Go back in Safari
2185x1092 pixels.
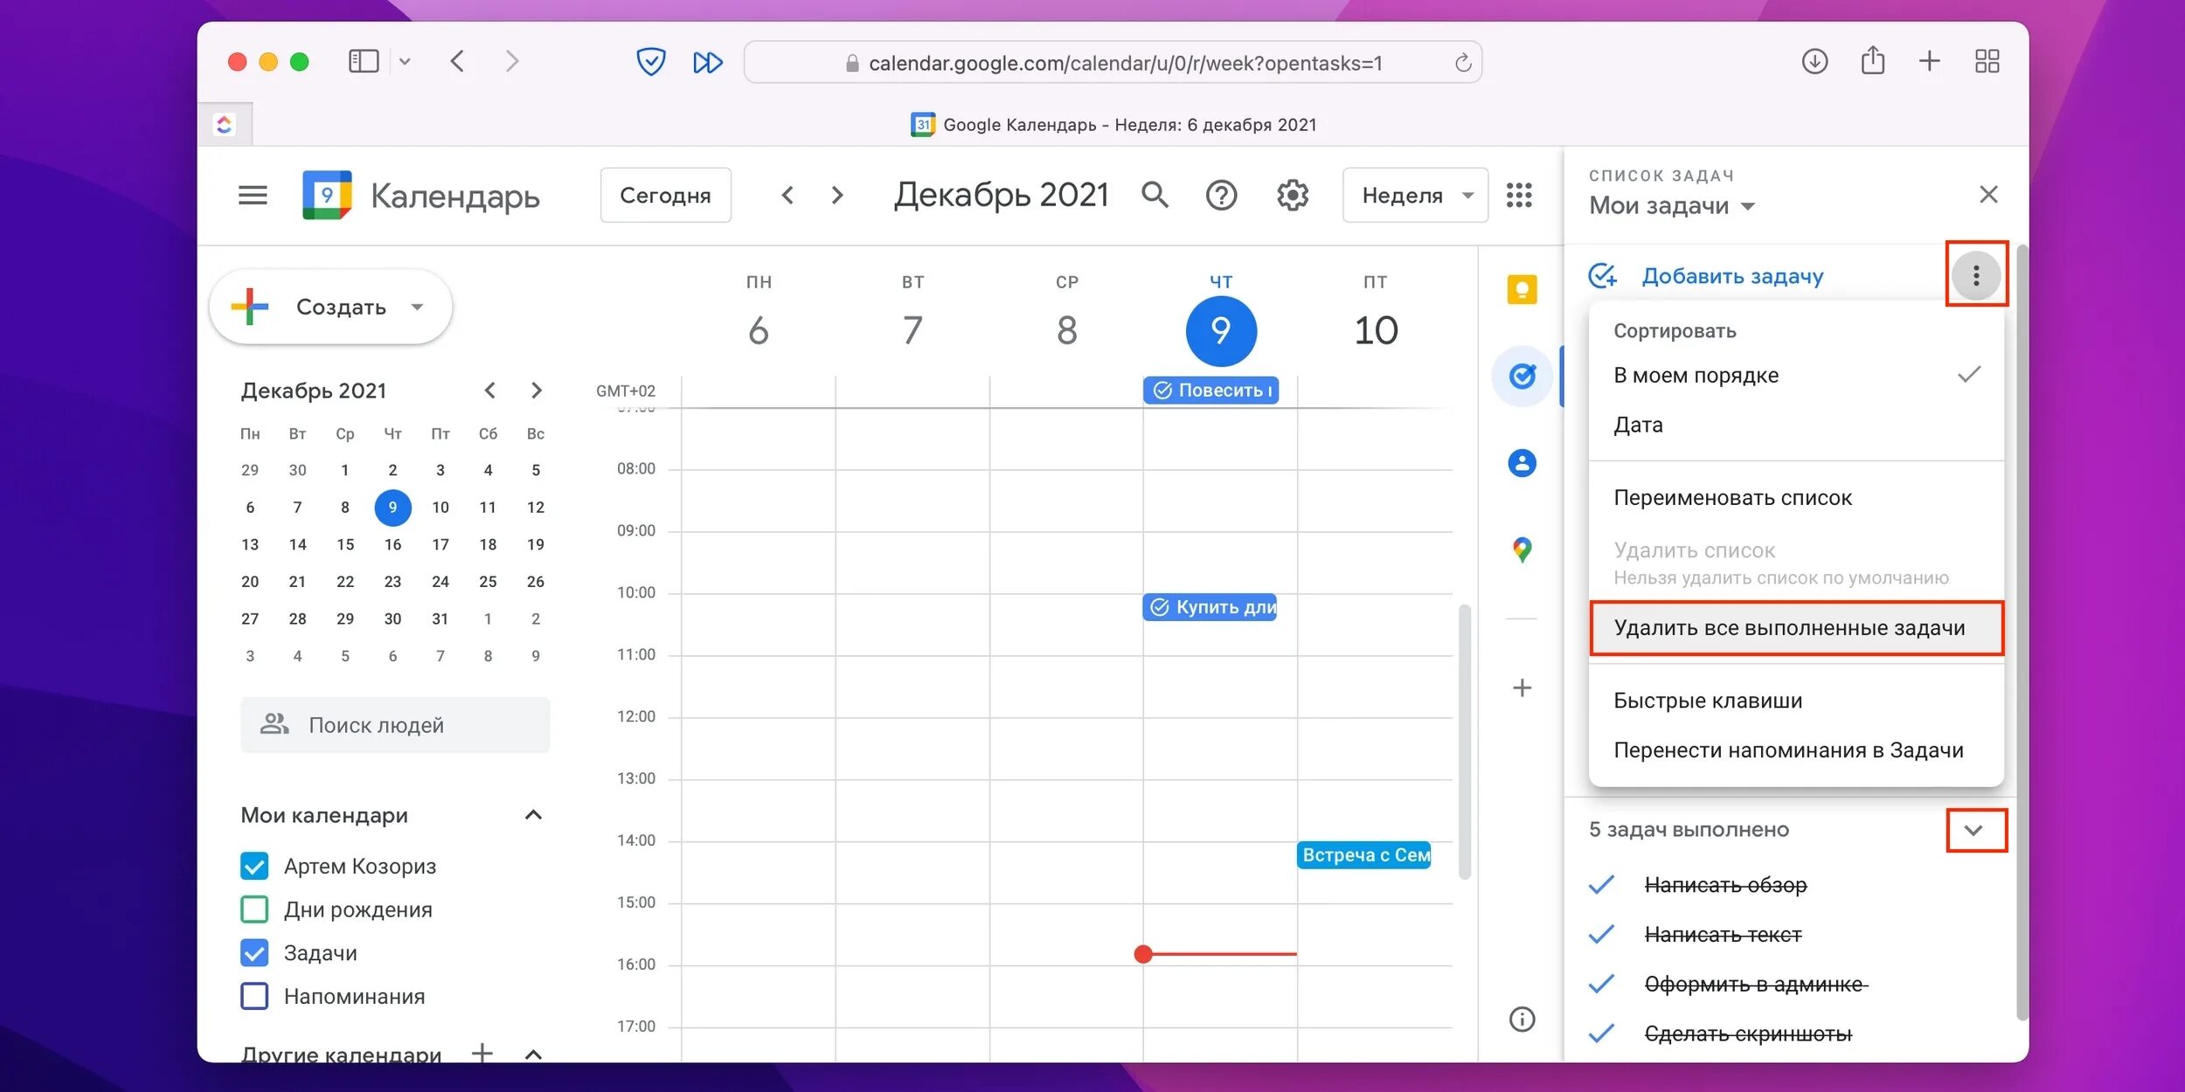tap(457, 61)
